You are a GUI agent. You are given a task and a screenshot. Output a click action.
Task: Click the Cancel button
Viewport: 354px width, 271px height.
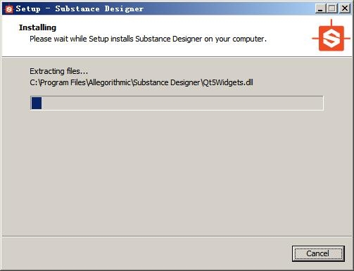click(318, 253)
